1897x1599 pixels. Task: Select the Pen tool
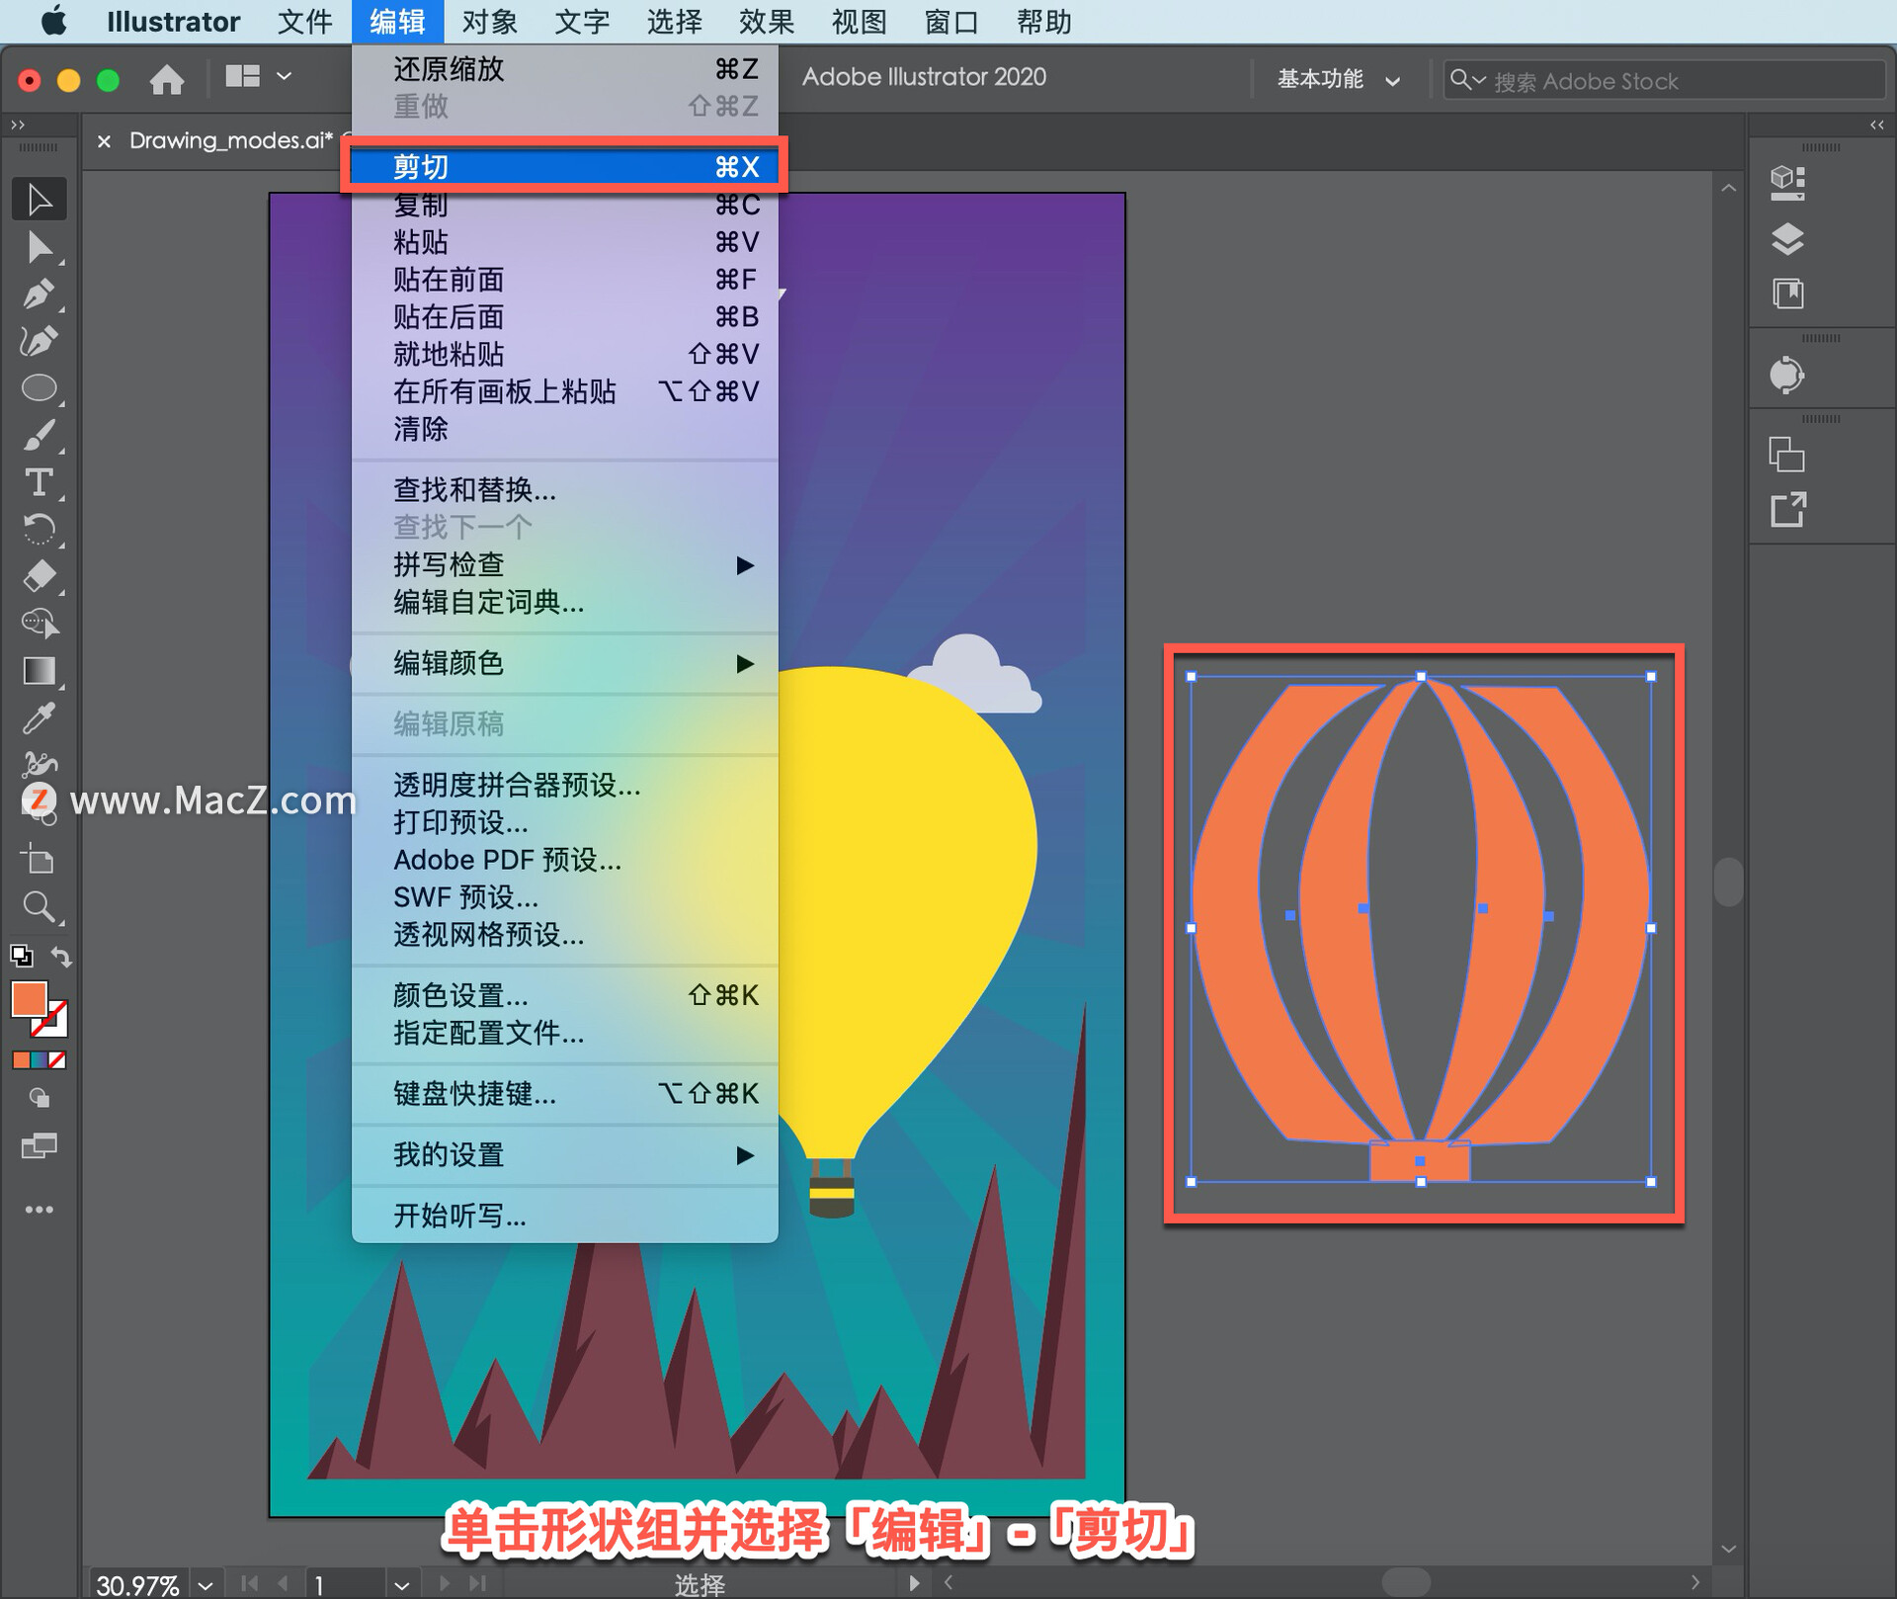pyautogui.click(x=40, y=295)
